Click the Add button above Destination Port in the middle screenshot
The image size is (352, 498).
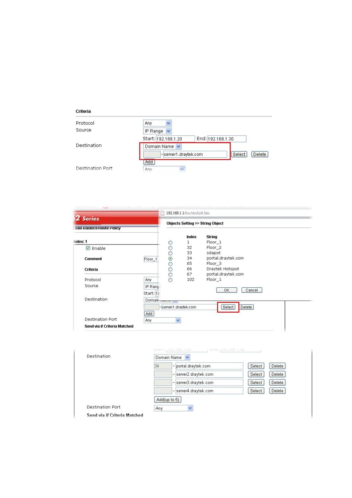tap(149, 314)
